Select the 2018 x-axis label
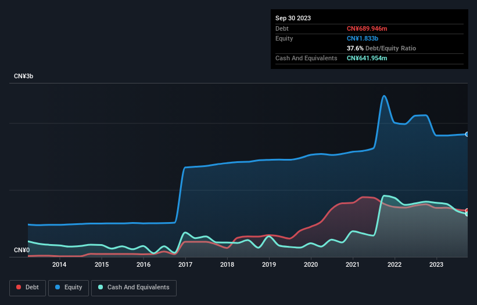The width and height of the screenshot is (477, 305). point(227,264)
